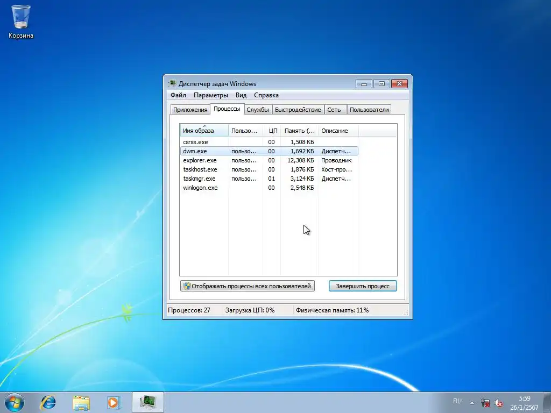The image size is (551, 413).
Task: Switch to the Приложения tab
Action: tap(190, 110)
